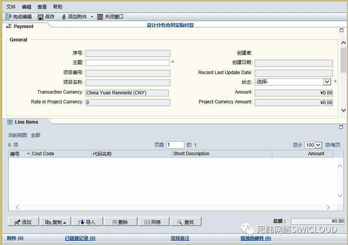Click the General panel scroll-down arrow
The height and width of the screenshot is (245, 348).
[x=343, y=110]
